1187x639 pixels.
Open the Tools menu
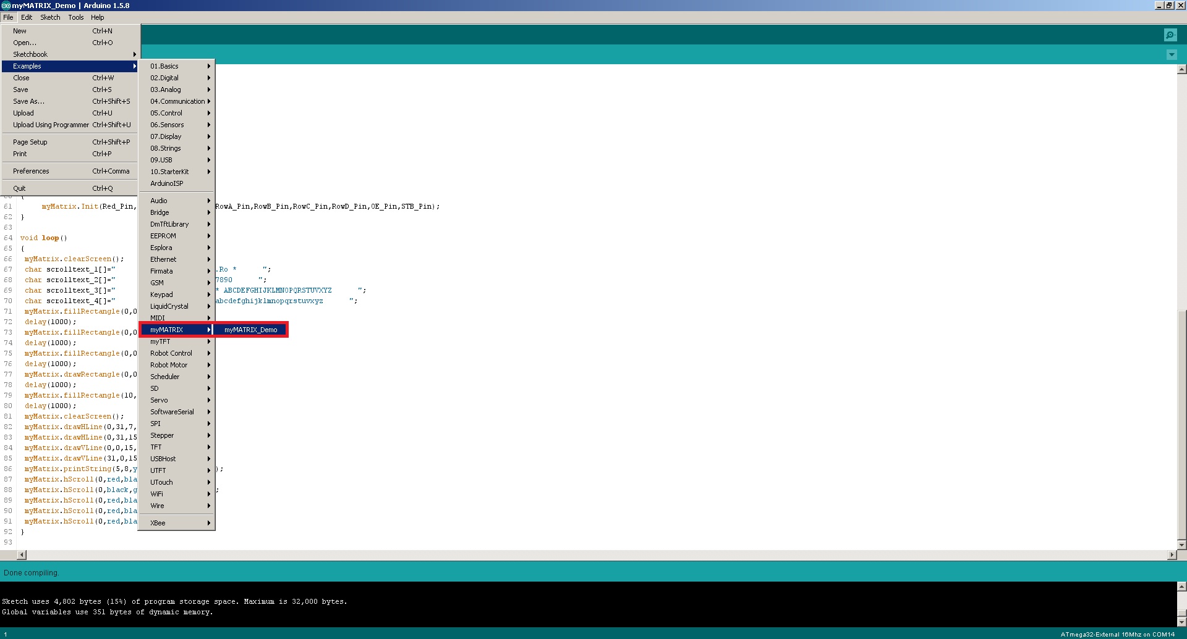(75, 17)
